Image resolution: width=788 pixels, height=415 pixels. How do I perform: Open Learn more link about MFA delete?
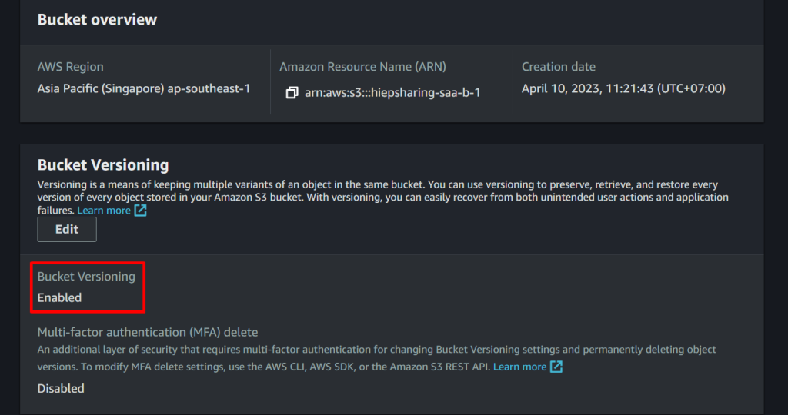[519, 367]
